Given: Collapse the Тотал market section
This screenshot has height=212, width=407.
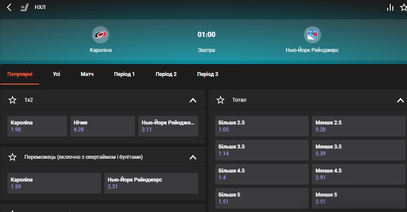Looking at the screenshot, I should click(401, 100).
